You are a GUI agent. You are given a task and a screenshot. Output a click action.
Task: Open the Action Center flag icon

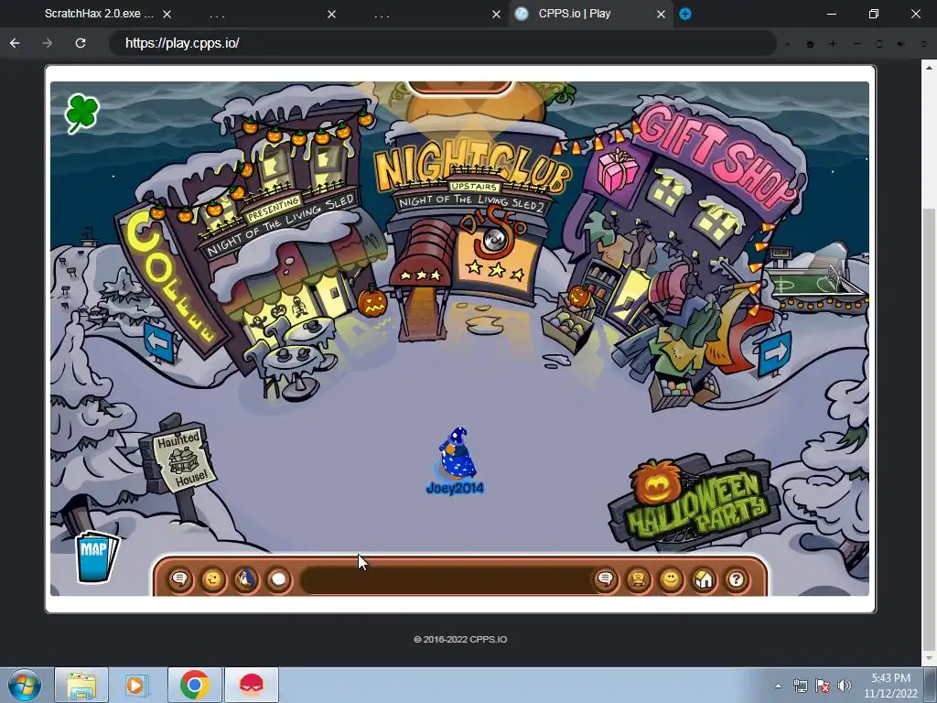point(823,686)
